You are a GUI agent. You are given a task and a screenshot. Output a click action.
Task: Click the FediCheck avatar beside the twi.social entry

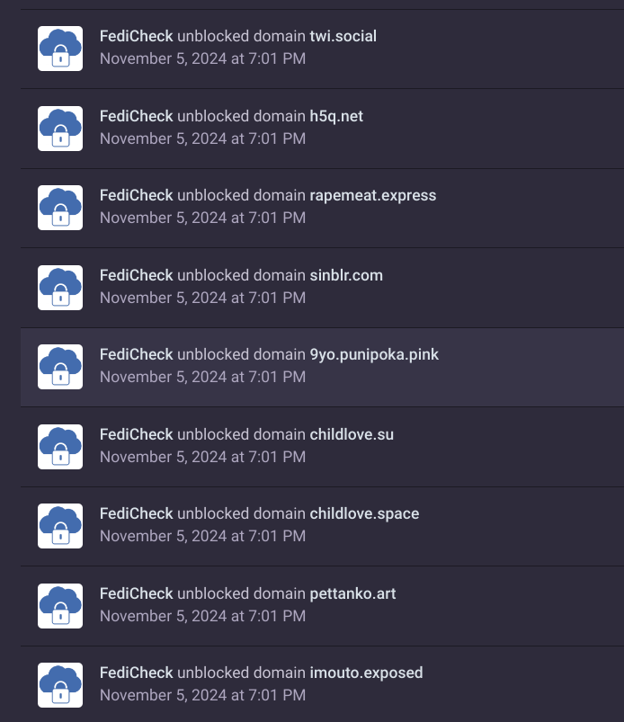tap(60, 49)
